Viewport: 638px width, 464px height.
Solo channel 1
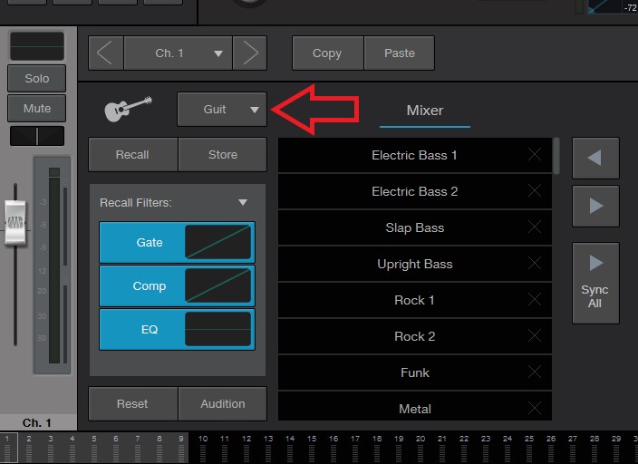coord(36,78)
